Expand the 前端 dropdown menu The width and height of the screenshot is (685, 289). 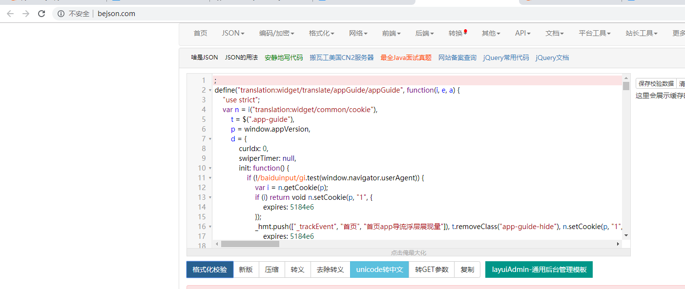[x=391, y=33]
